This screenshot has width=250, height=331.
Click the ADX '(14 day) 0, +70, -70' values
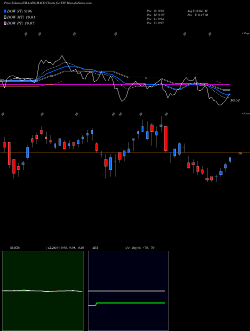pyautogui.click(x=139, y=248)
